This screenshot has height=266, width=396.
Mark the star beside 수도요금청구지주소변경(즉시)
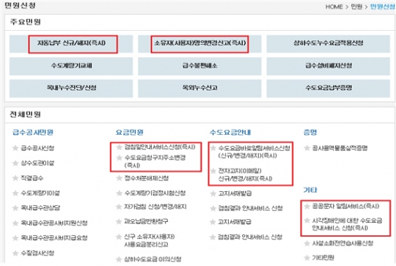[x=119, y=158]
